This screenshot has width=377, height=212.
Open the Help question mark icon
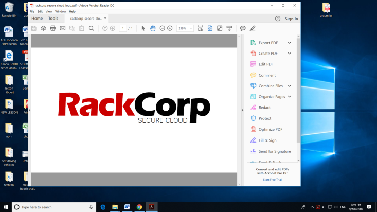(x=277, y=19)
